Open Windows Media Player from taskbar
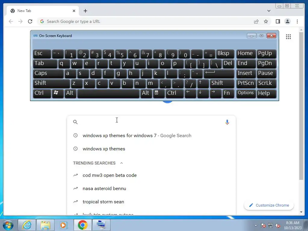Screen dimensions: 308x231 click(x=64, y=225)
